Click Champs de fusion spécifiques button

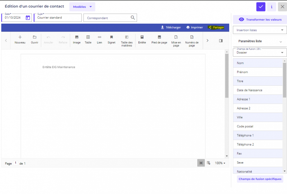pos(260,179)
